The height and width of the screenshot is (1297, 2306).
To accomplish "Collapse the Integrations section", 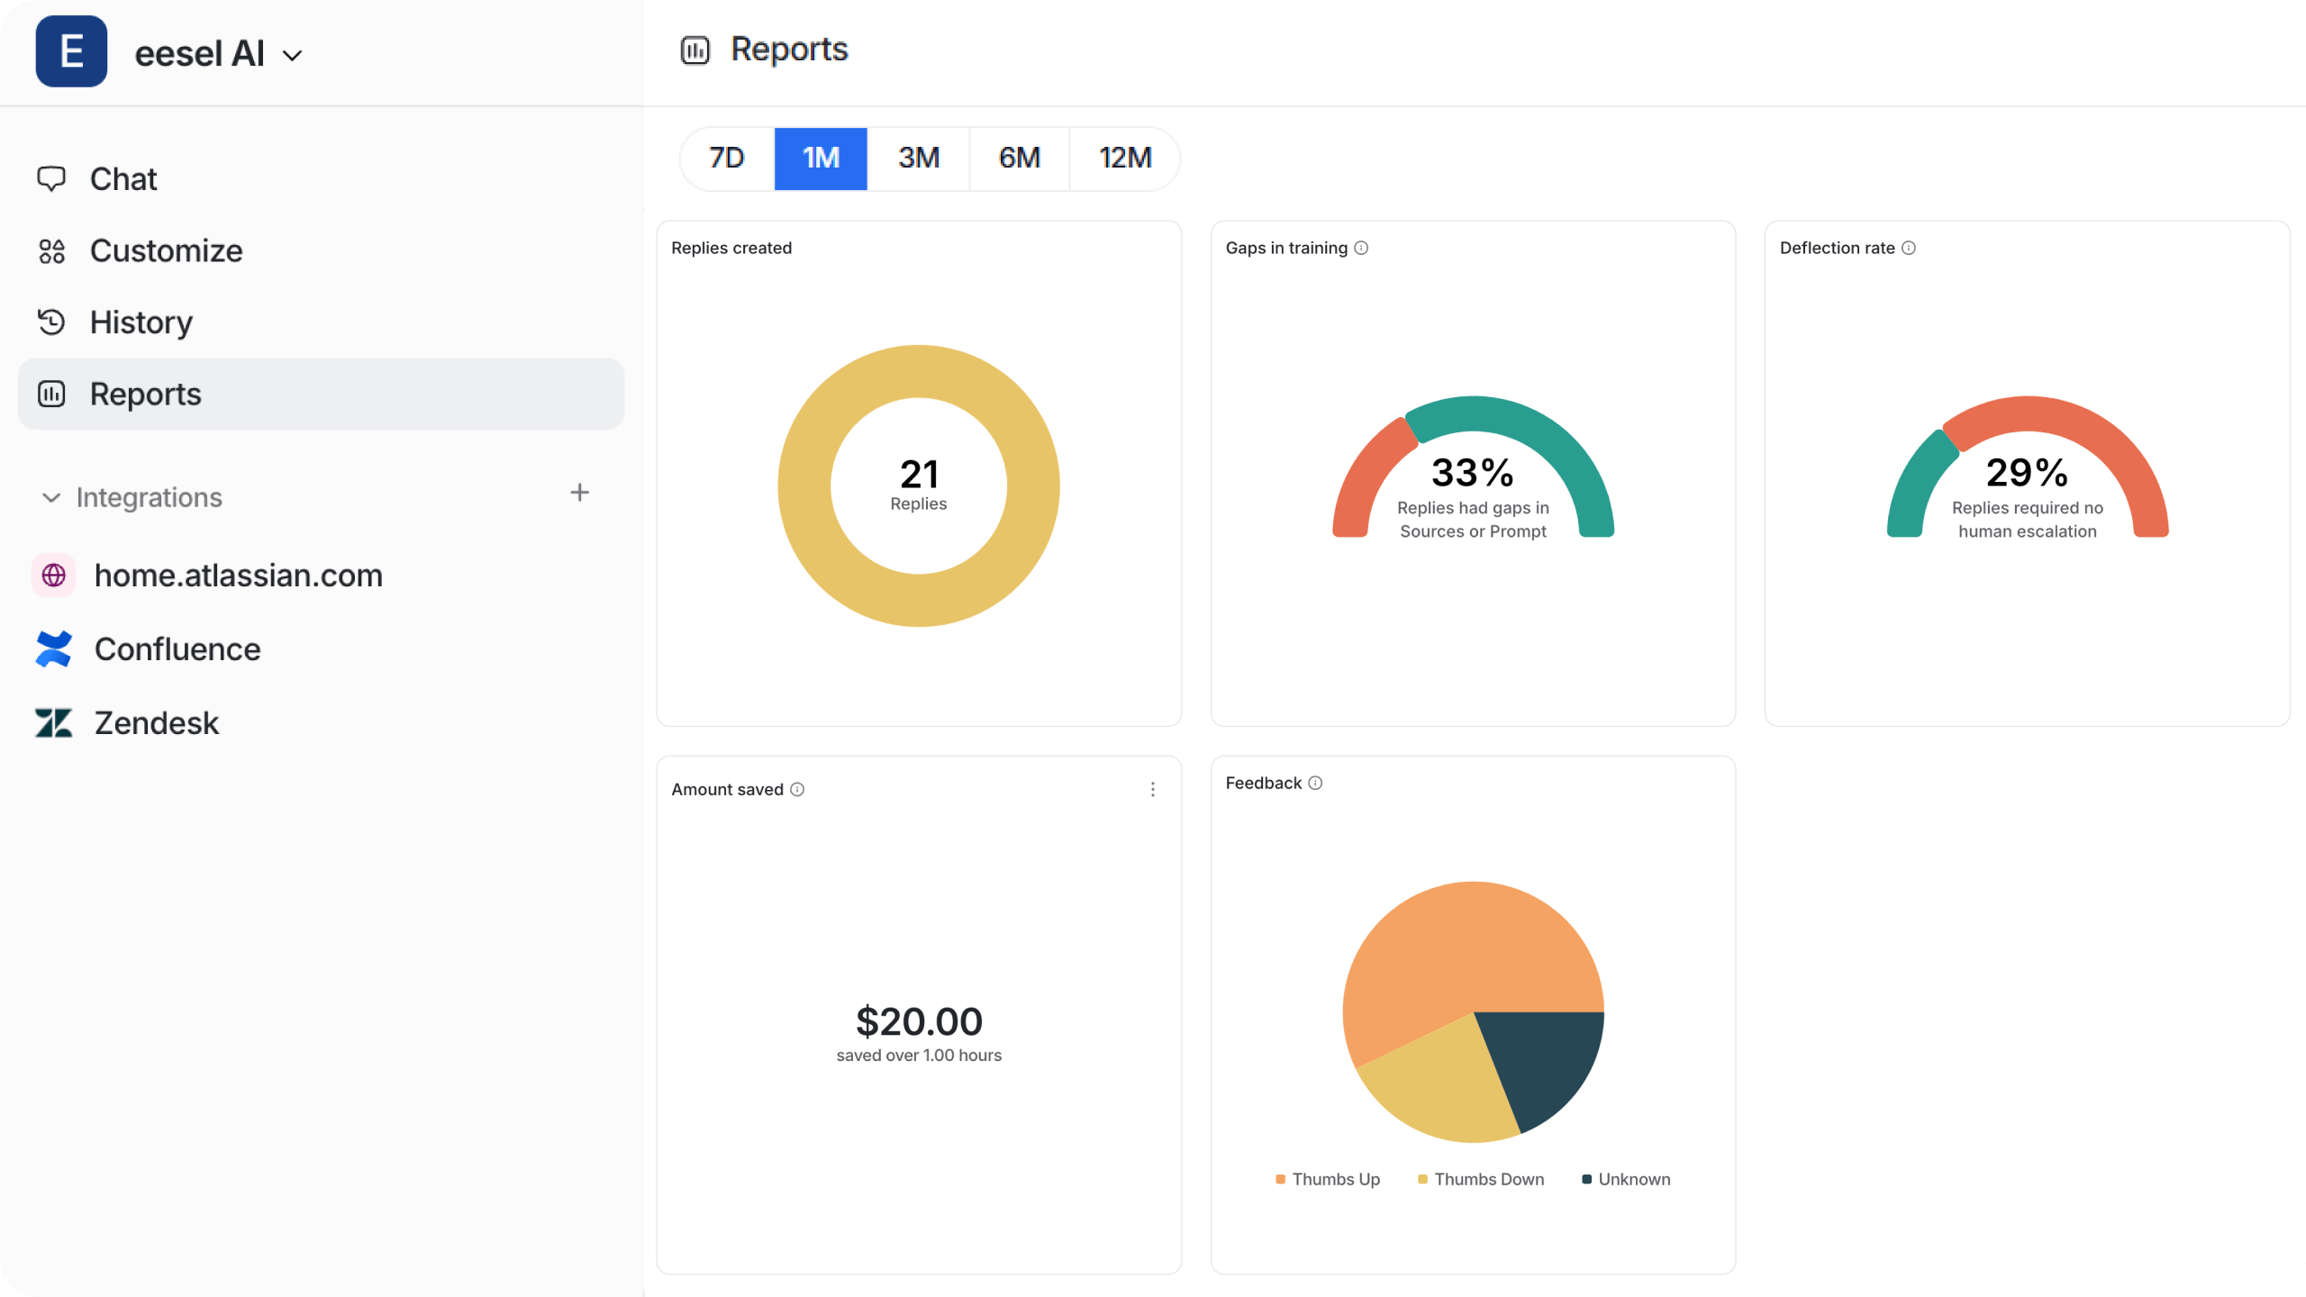I will tap(50, 497).
